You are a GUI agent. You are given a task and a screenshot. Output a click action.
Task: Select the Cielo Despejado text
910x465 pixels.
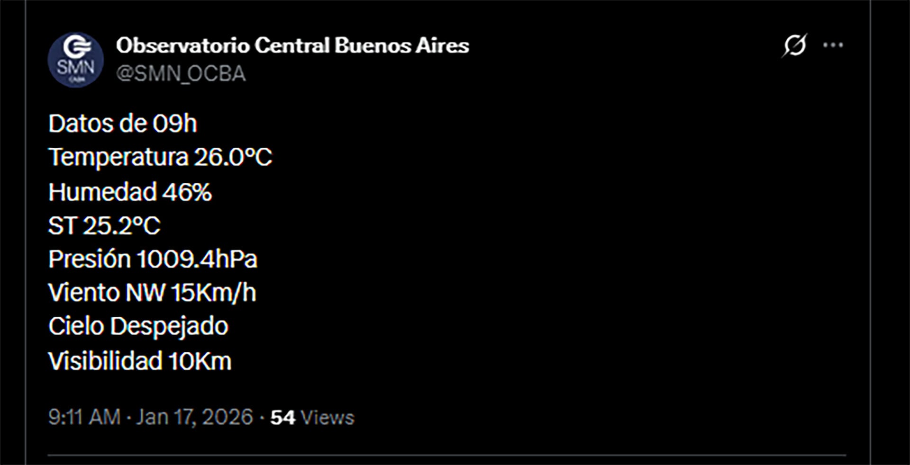[x=139, y=326]
